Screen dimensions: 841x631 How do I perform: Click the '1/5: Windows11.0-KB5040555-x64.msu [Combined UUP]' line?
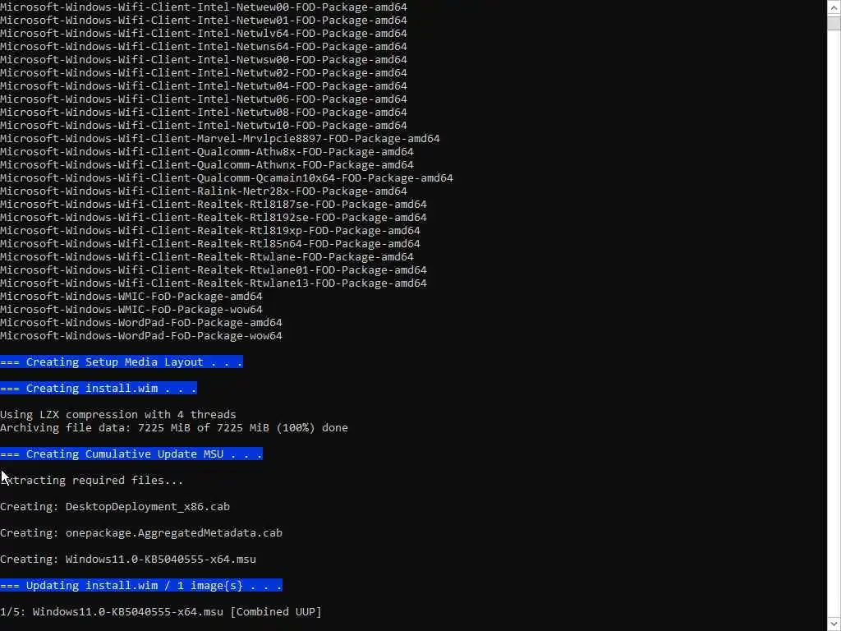(161, 611)
